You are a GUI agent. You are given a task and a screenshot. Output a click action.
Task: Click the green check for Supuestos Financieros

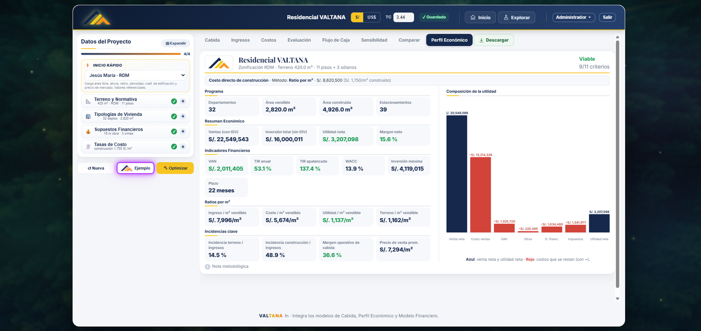[x=174, y=132]
